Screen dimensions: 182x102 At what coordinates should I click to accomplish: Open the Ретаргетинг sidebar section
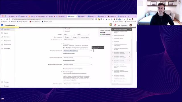pos(7,41)
